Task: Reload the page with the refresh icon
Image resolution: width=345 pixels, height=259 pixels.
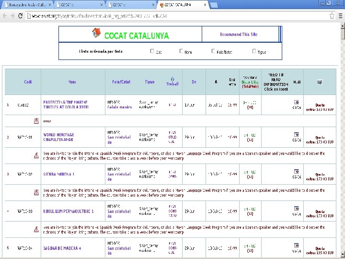Action: (x=20, y=16)
